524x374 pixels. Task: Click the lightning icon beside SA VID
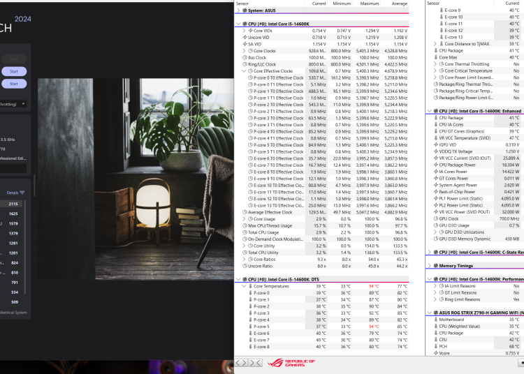pos(245,44)
